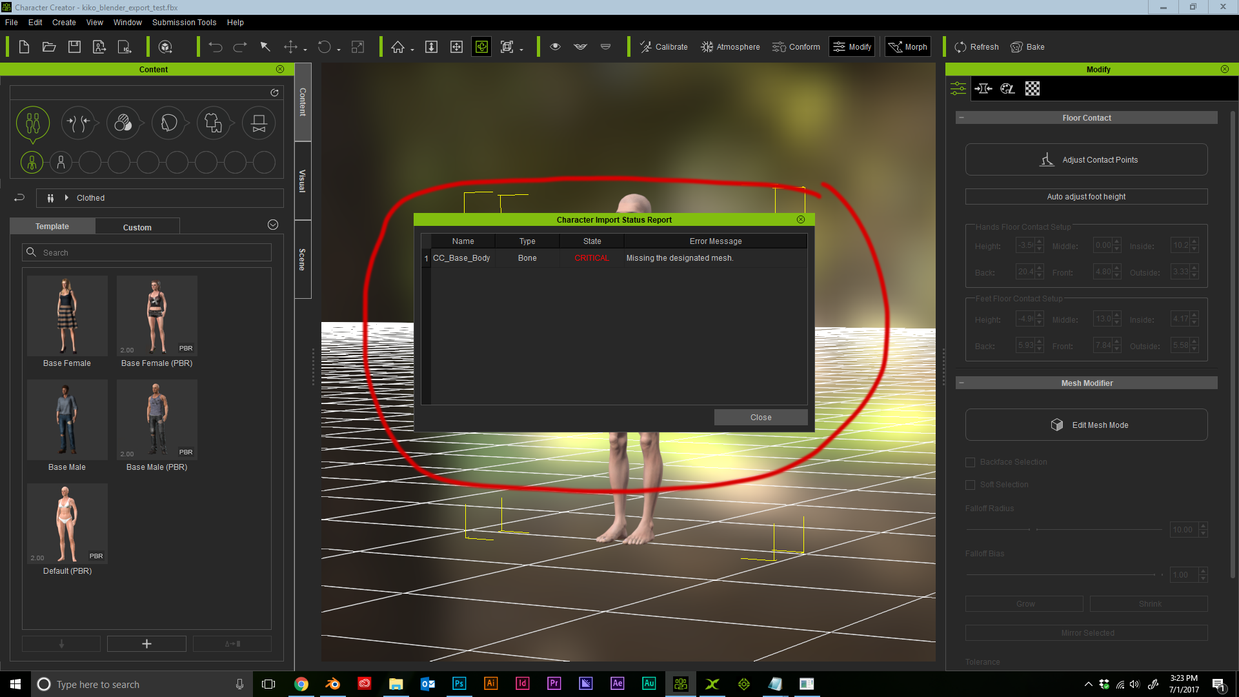This screenshot has width=1239, height=697.
Task: Click the refresh icon in Content panel
Action: [x=274, y=93]
